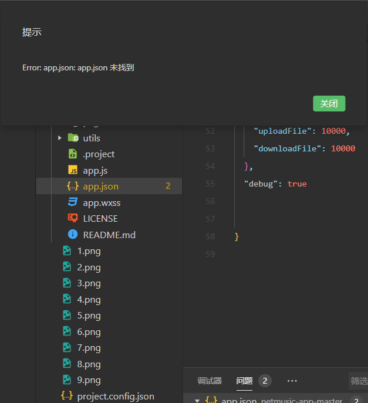Click the app.wxss stylesheet icon
The height and width of the screenshot is (403, 368).
point(73,202)
